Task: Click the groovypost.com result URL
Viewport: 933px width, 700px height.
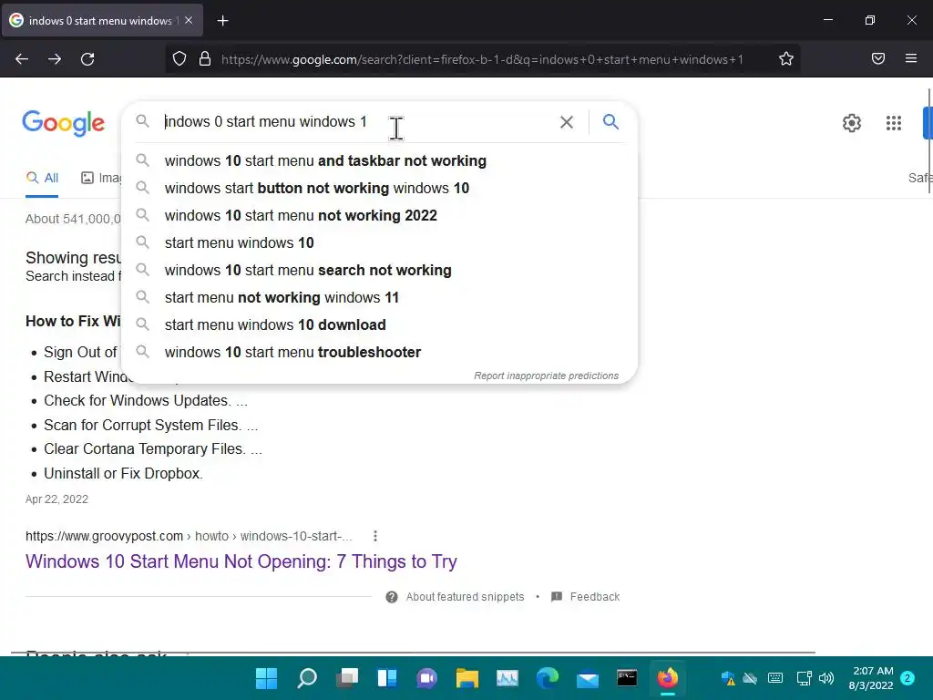Action: pos(189,536)
